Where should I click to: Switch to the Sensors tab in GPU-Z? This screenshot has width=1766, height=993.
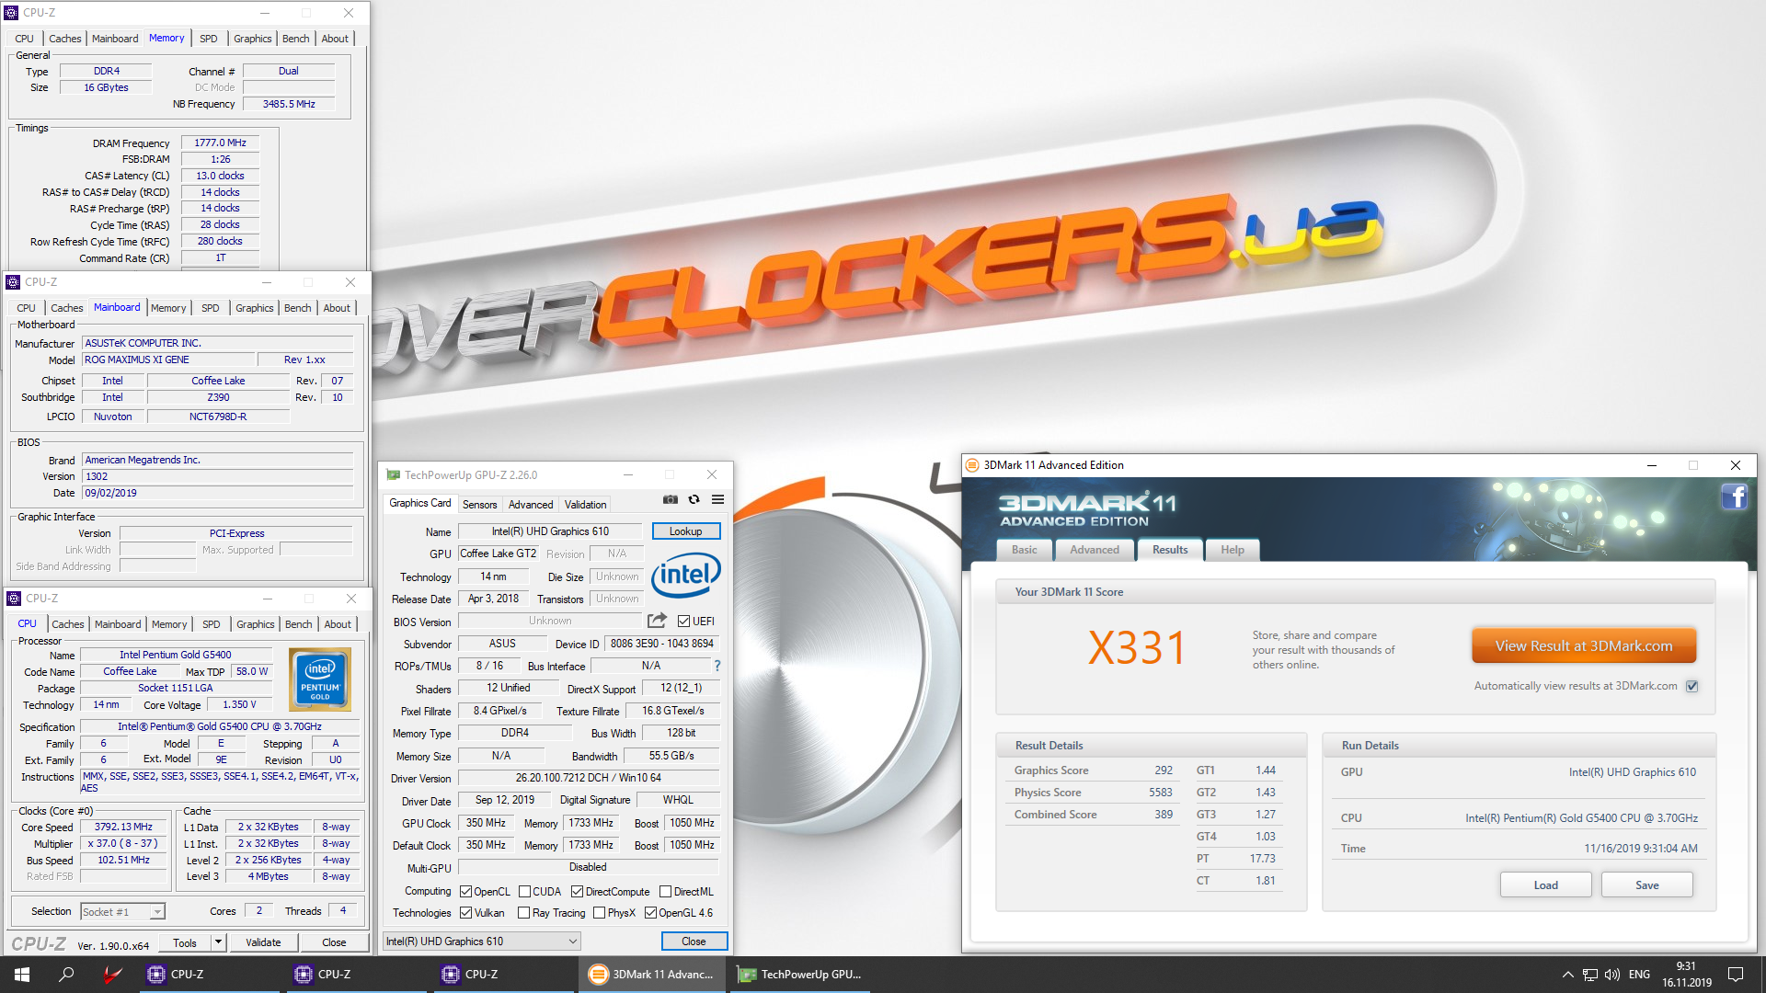(479, 505)
